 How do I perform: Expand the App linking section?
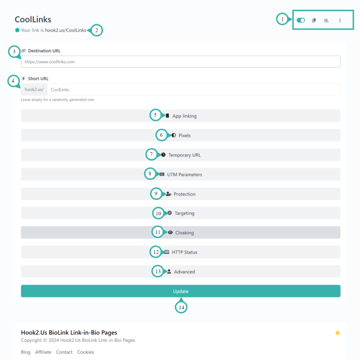pyautogui.click(x=184, y=116)
